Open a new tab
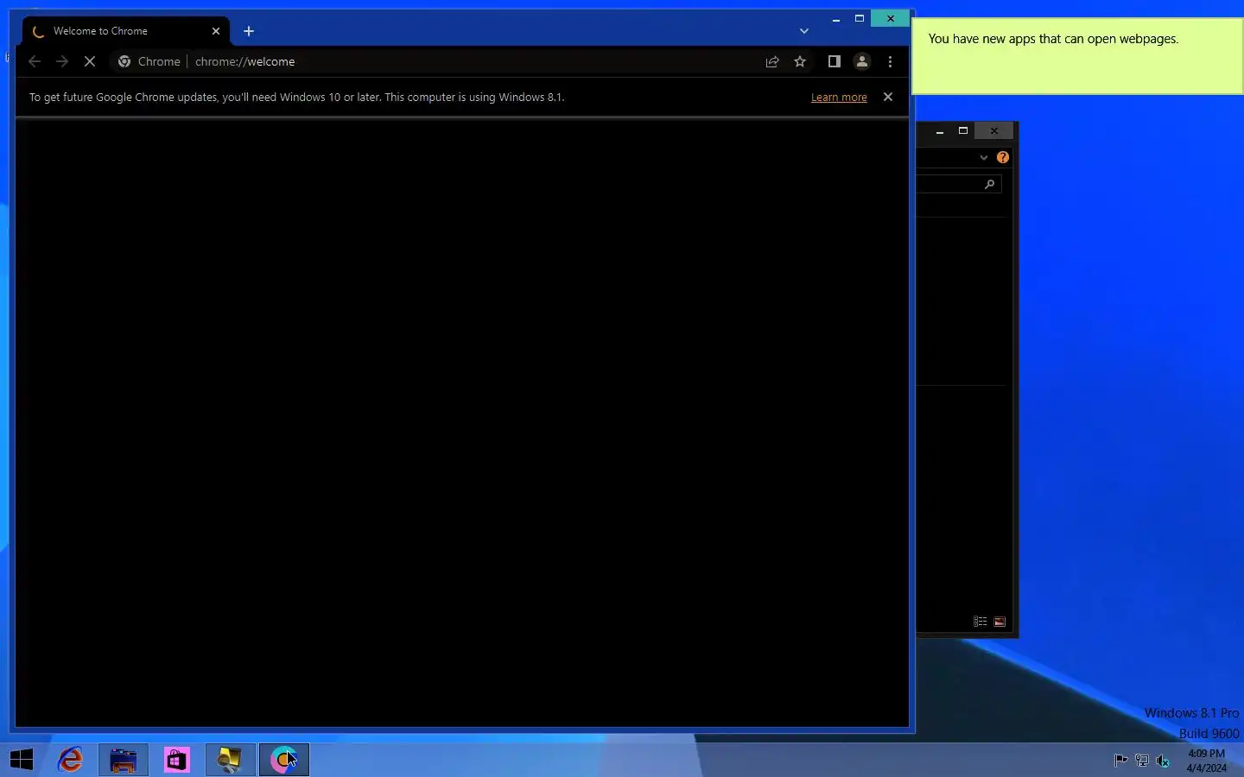1244x777 pixels. [249, 31]
